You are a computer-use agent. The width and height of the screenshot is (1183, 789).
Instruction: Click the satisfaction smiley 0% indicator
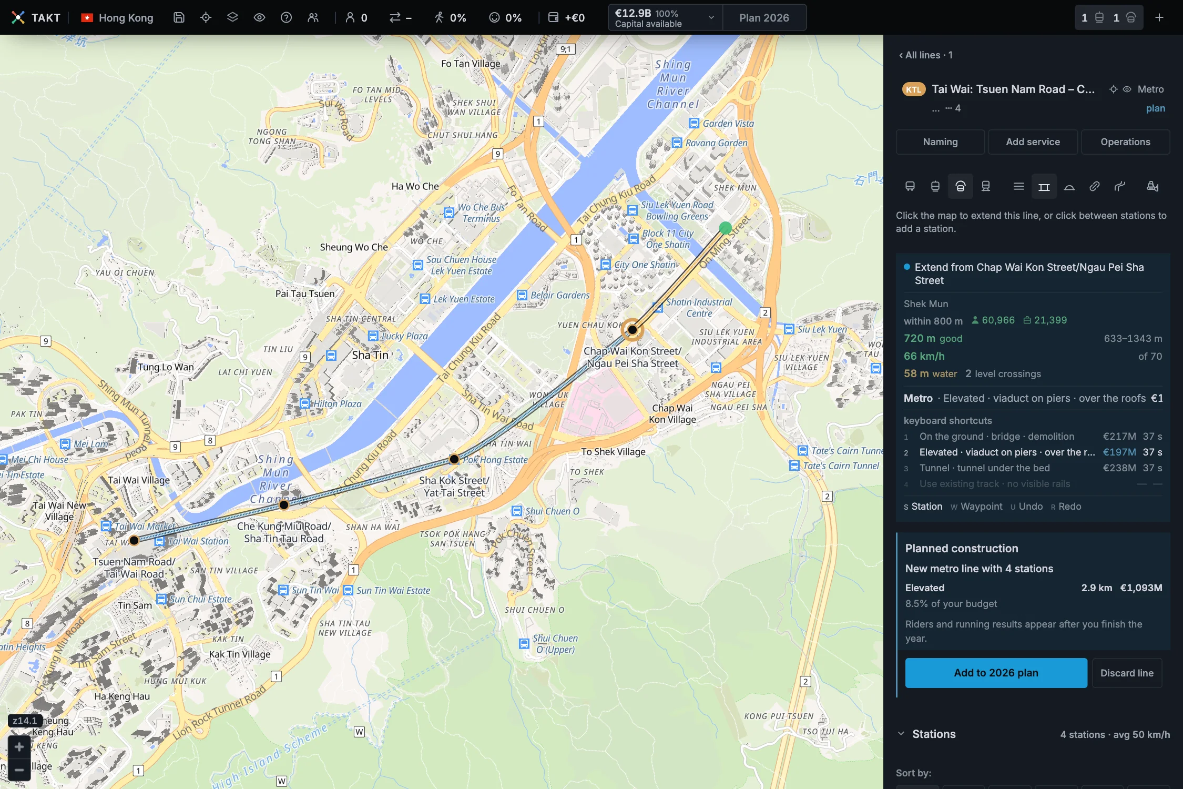coord(505,17)
